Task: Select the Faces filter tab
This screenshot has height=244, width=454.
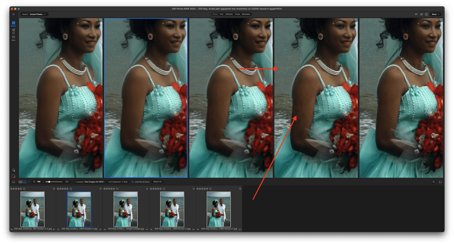Action: tap(237, 14)
